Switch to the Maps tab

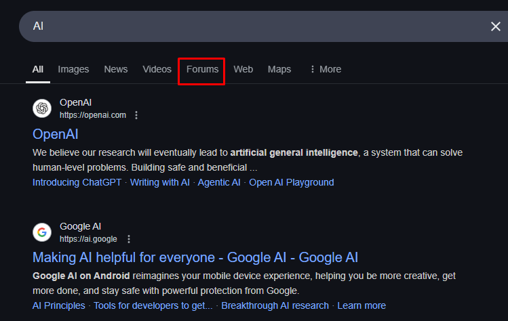pos(279,69)
